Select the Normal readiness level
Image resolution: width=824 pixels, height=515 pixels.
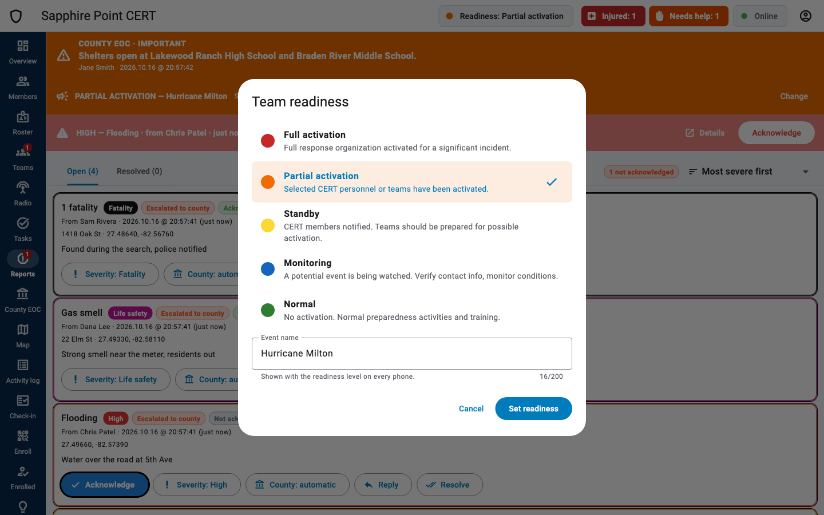tap(412, 310)
